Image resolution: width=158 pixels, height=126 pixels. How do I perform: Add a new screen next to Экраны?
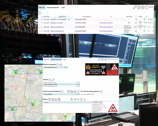coord(50,80)
